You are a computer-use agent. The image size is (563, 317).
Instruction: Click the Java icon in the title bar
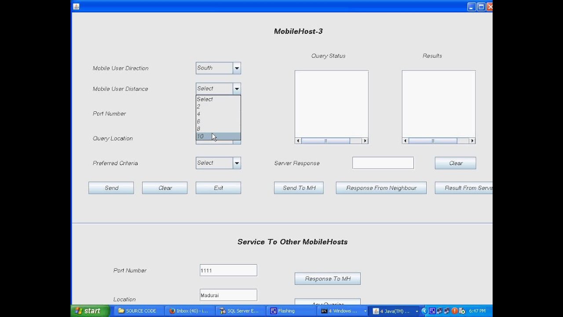[76, 7]
